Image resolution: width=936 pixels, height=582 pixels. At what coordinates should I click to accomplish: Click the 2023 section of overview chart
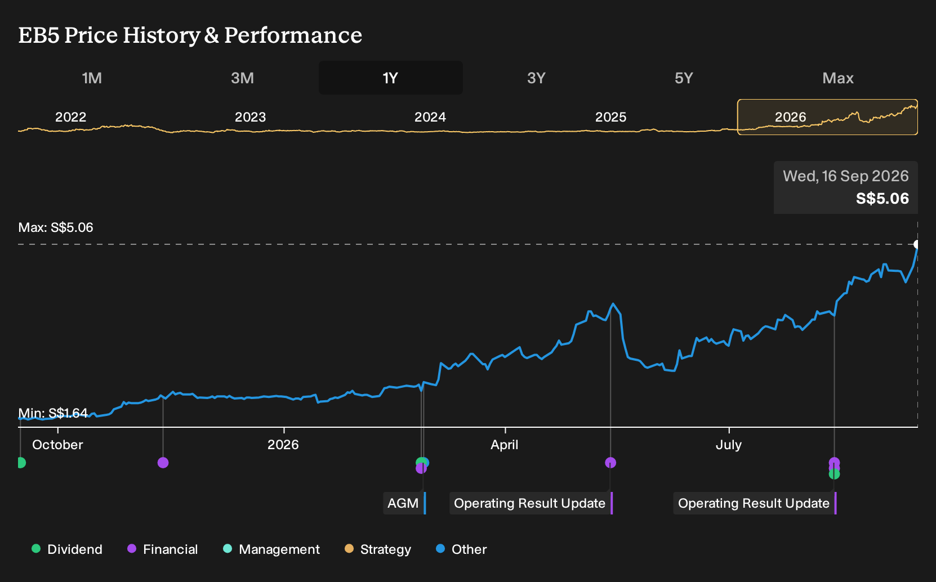click(250, 117)
